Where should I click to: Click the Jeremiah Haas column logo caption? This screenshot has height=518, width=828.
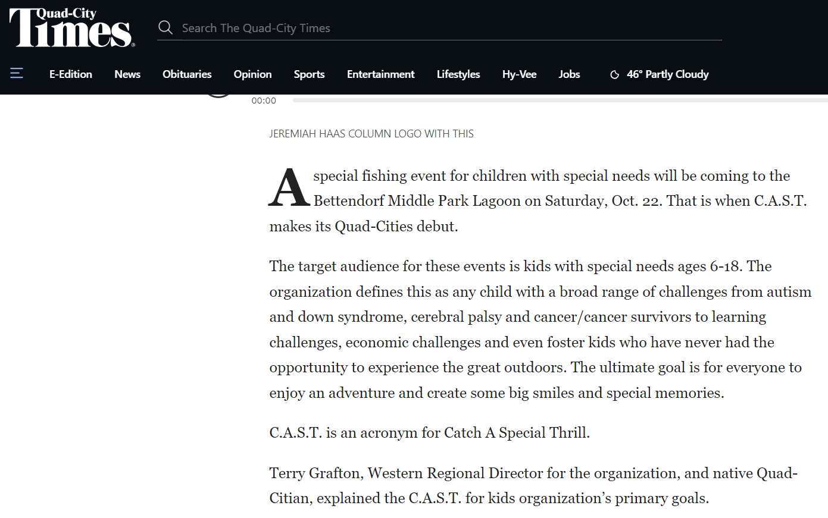(x=371, y=134)
